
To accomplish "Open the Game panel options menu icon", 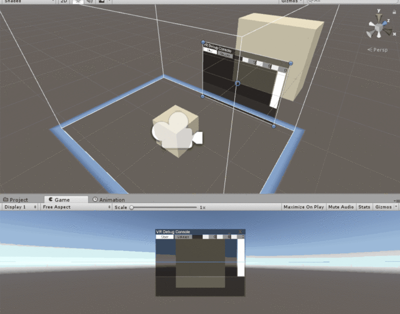I will [x=396, y=201].
